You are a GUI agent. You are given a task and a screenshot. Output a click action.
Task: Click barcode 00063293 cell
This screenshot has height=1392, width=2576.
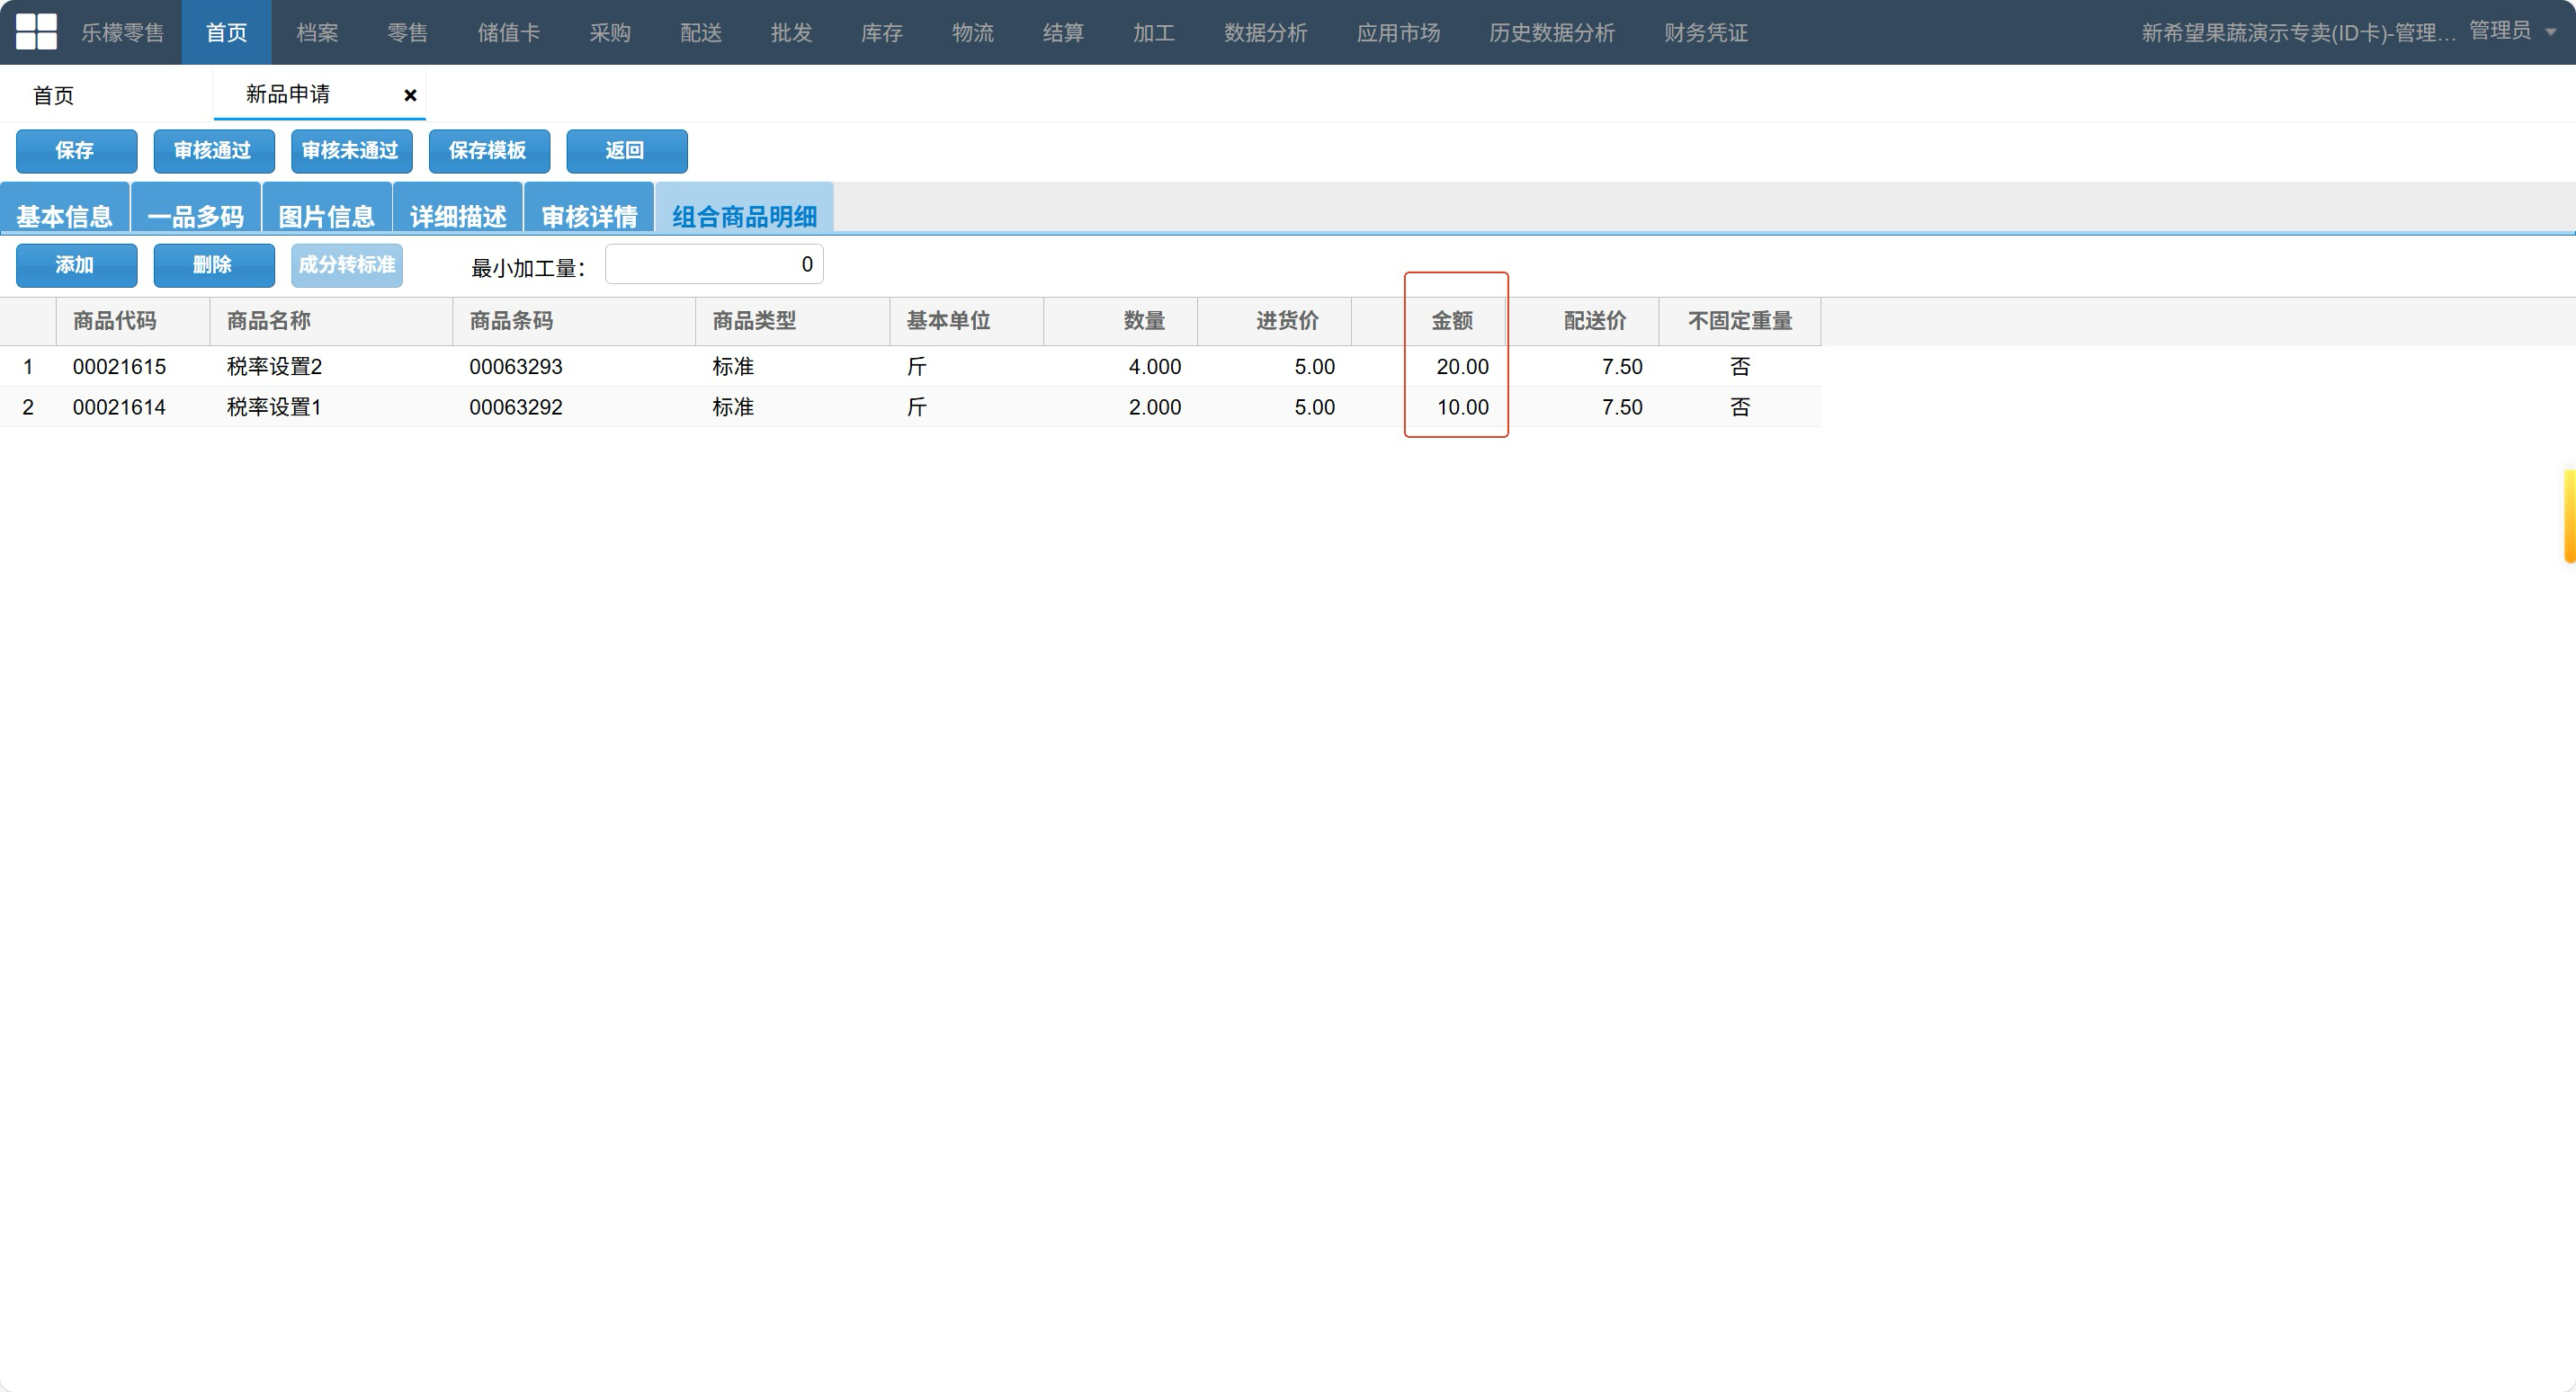point(574,367)
